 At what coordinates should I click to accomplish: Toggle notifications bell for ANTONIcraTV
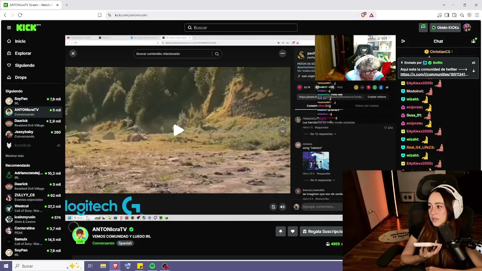(281, 231)
